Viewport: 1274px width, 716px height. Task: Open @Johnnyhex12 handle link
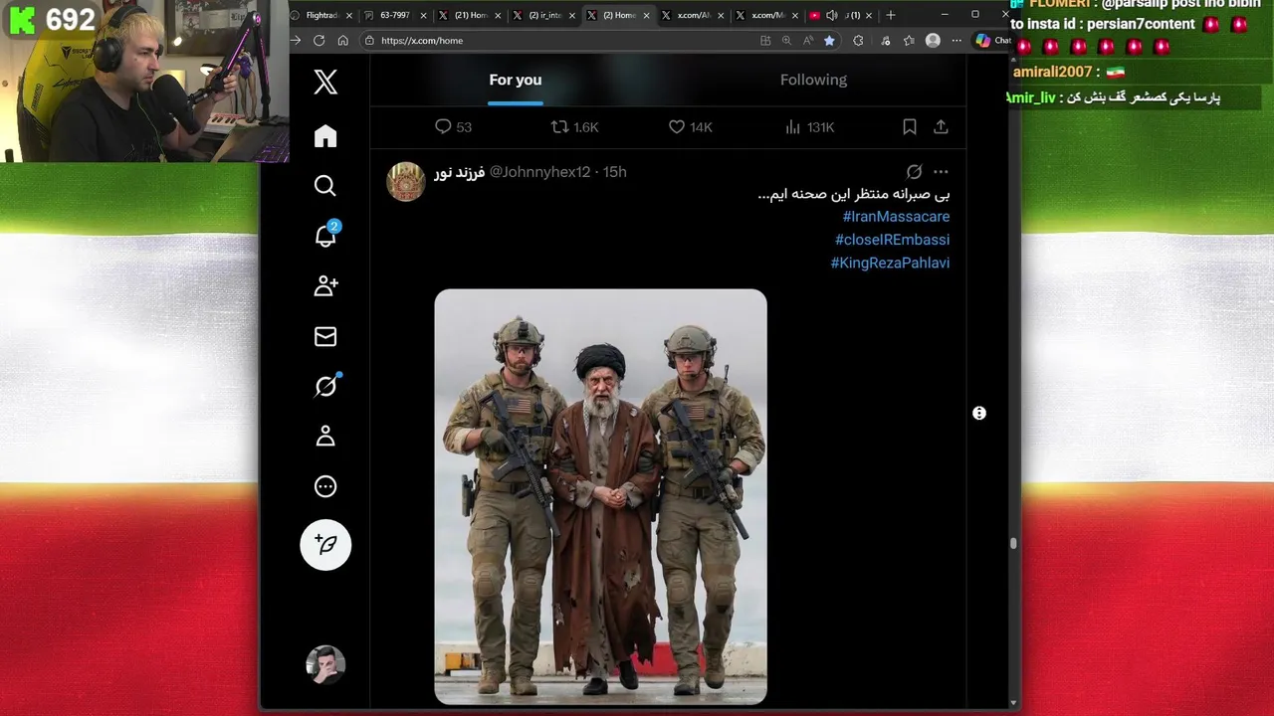click(539, 172)
